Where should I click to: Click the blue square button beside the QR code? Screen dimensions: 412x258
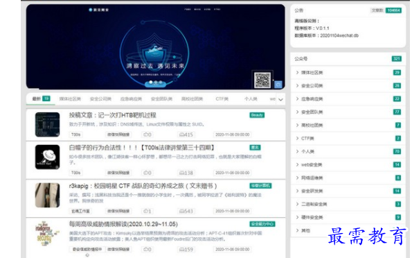278,85
